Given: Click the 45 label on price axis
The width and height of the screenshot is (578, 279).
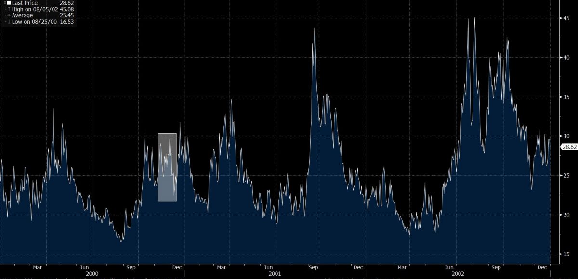Looking at the screenshot, I should point(567,18).
